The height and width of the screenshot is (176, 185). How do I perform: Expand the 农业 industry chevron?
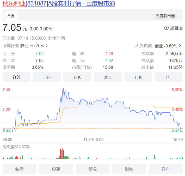[47, 46]
